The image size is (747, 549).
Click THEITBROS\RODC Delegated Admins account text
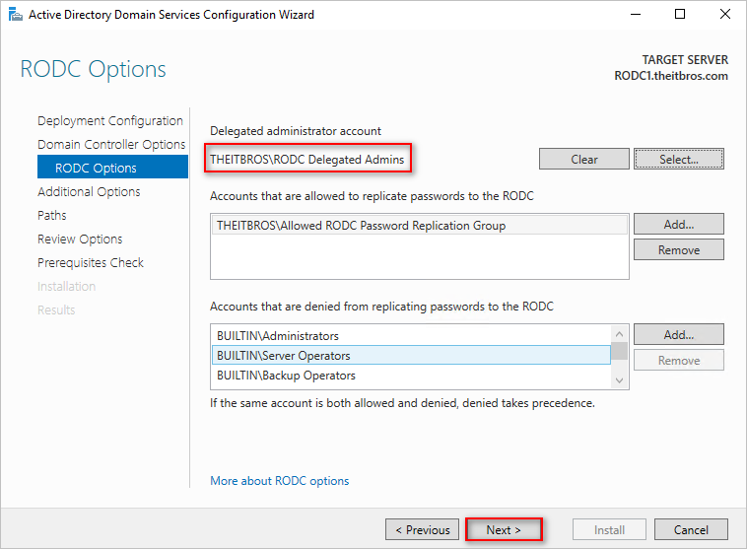(307, 159)
